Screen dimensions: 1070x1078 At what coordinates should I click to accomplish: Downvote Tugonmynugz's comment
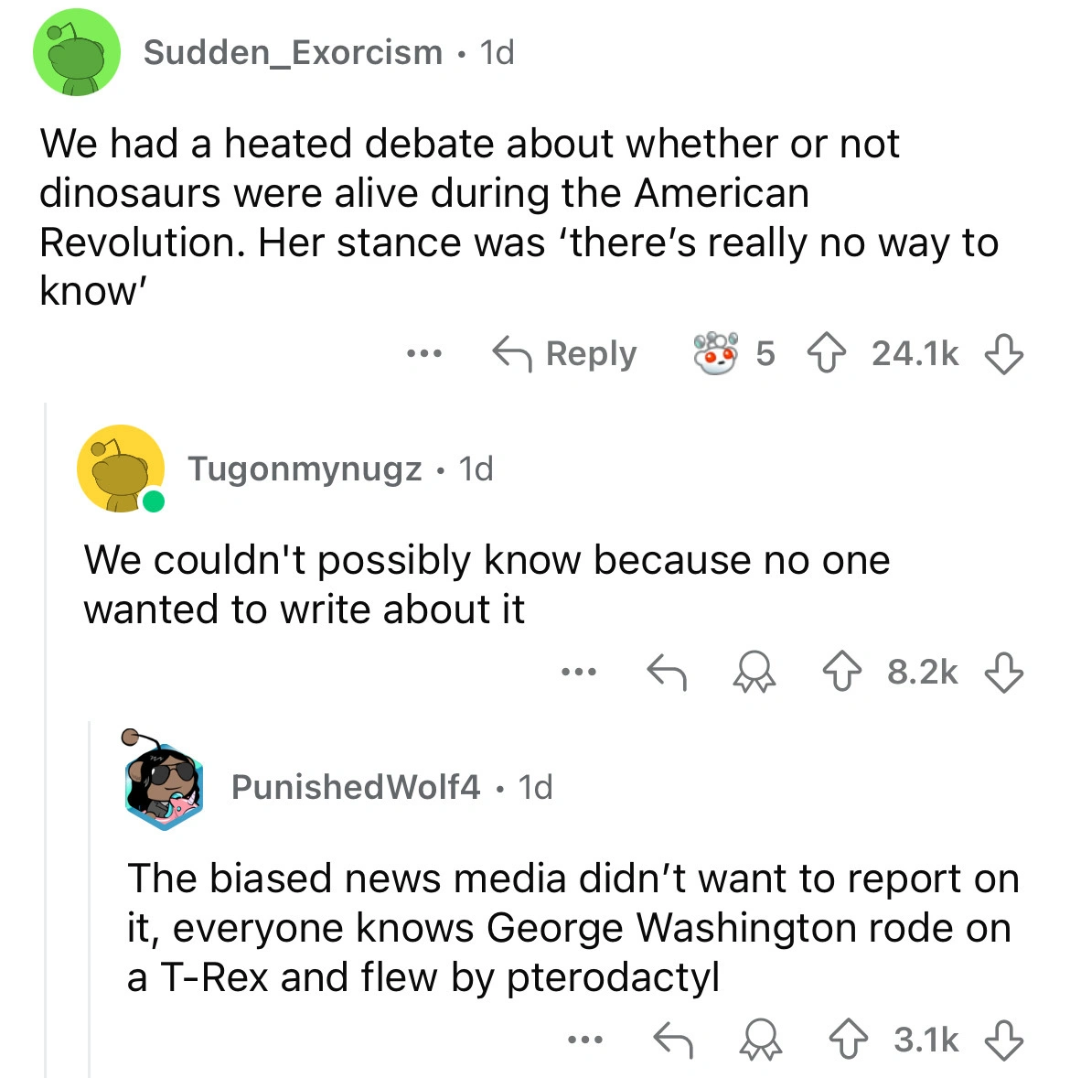(x=1002, y=673)
